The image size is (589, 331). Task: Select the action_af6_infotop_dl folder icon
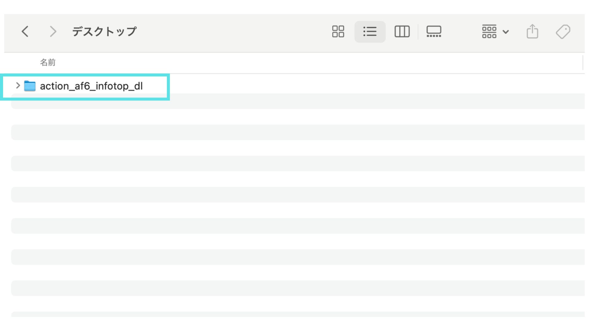pos(30,86)
